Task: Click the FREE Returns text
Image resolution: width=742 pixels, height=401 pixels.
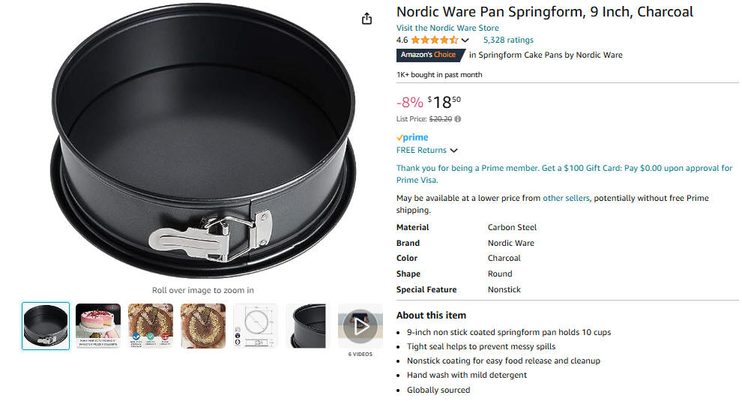Action: tap(421, 151)
